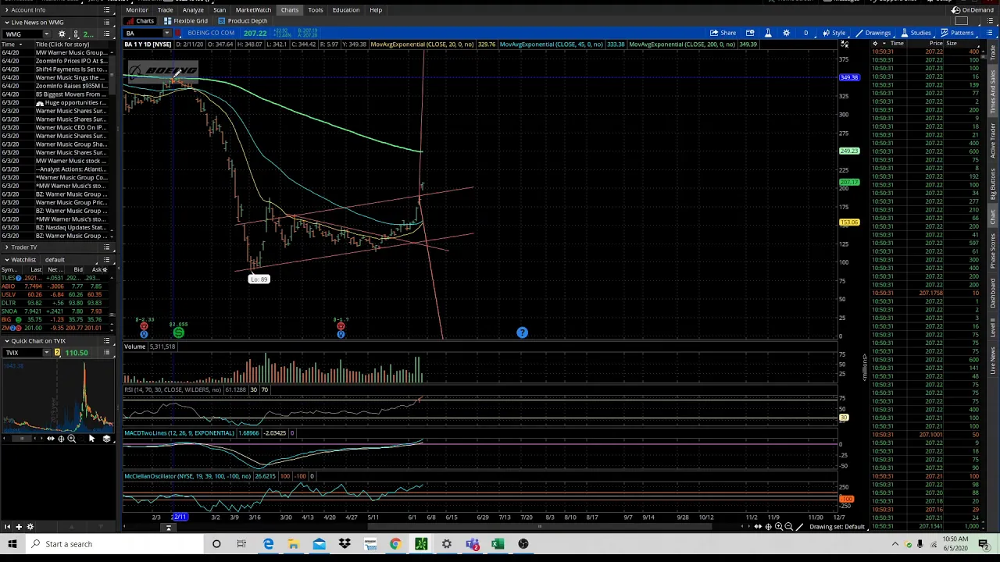Open Excel from the taskbar
1000x562 pixels.
(x=498, y=544)
